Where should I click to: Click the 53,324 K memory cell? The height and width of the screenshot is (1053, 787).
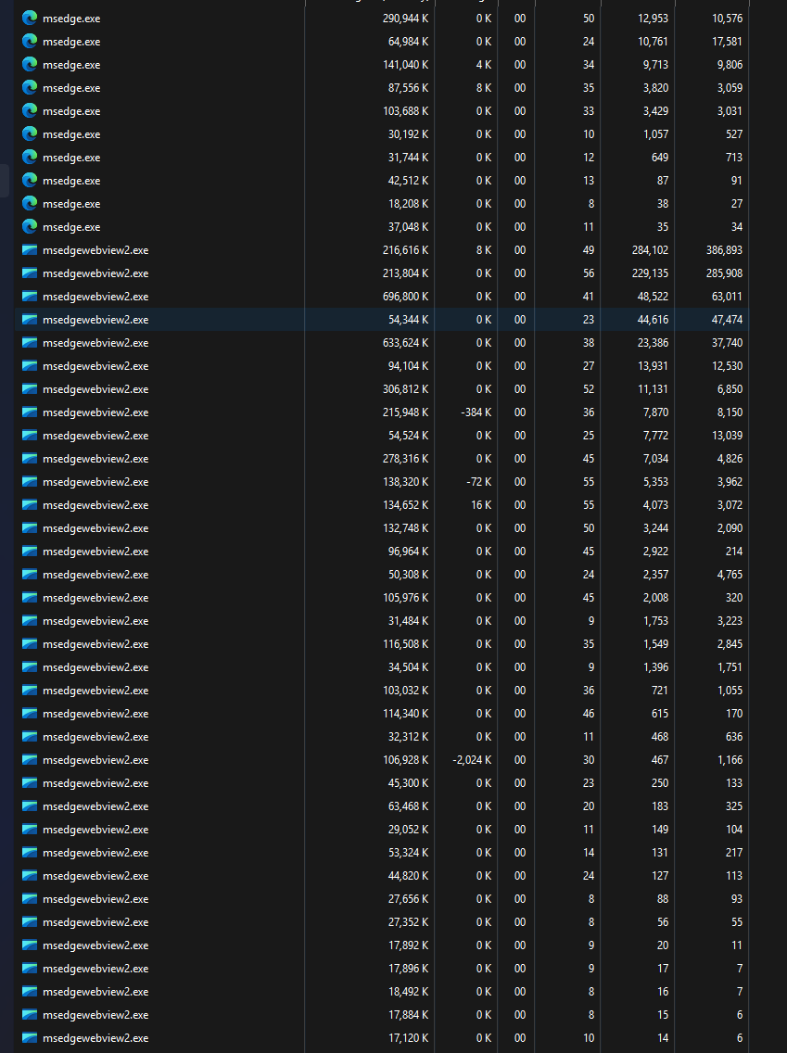(408, 852)
